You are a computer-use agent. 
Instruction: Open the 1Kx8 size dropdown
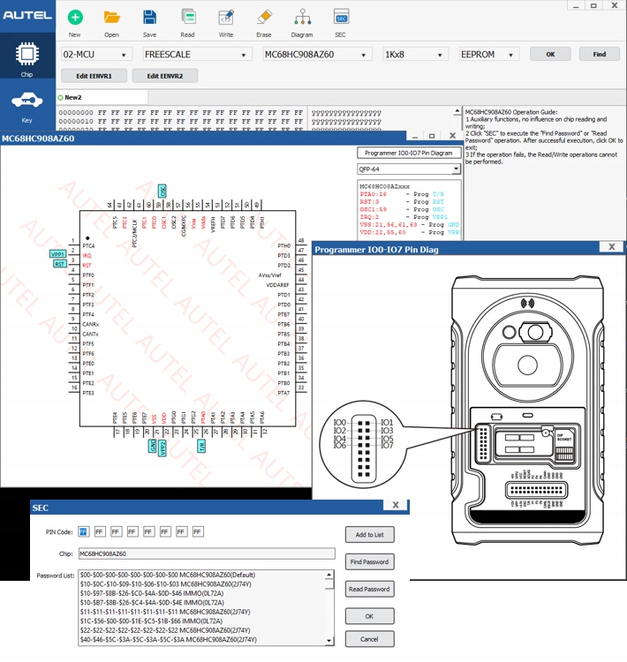(415, 55)
